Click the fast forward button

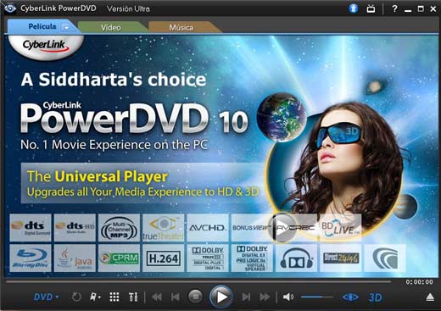pyautogui.click(x=265, y=297)
